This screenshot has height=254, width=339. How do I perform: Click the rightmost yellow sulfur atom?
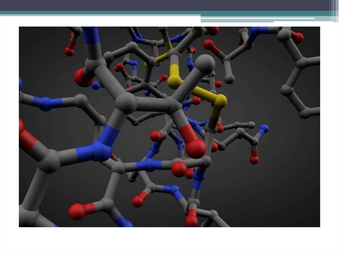220,101
